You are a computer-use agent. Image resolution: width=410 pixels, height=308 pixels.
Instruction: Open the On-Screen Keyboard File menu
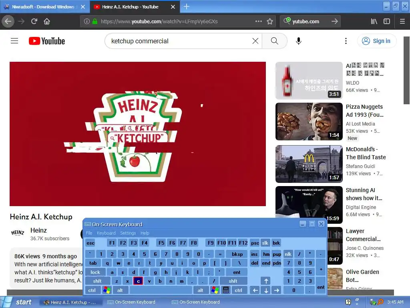[89, 233]
